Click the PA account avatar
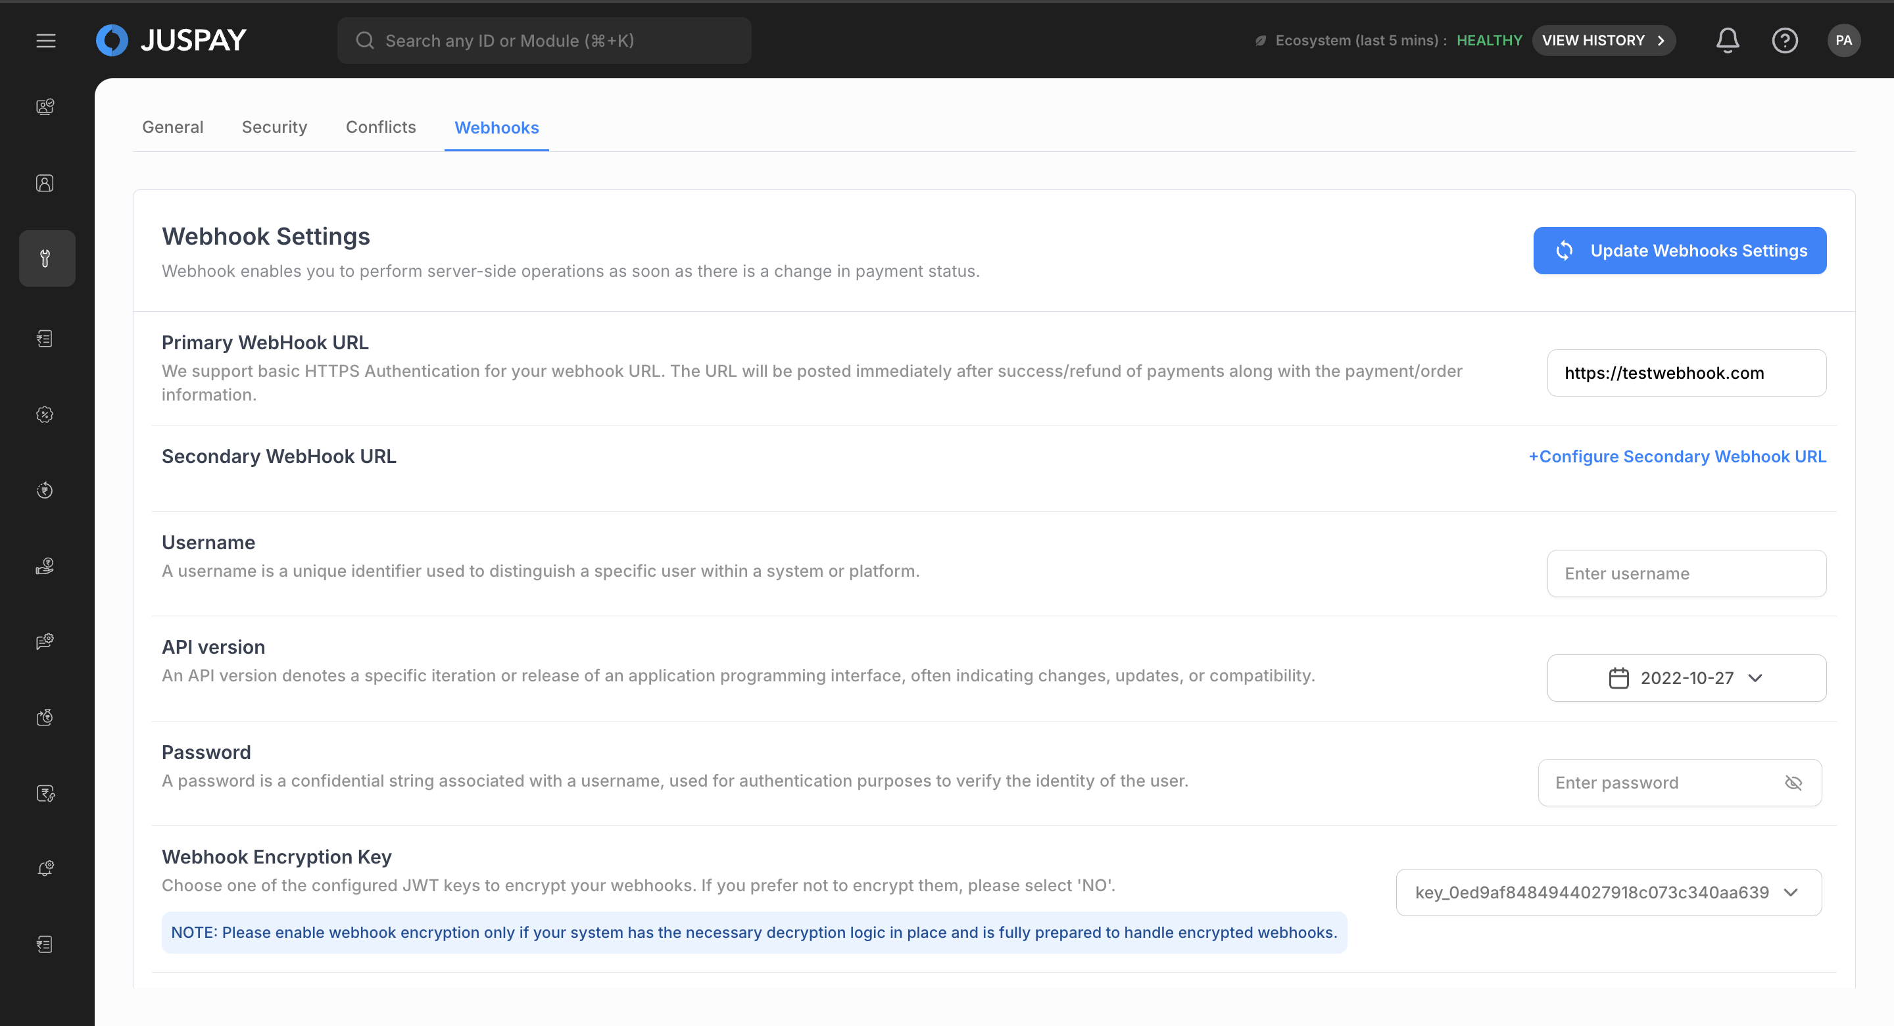This screenshot has height=1026, width=1894. [1843, 41]
